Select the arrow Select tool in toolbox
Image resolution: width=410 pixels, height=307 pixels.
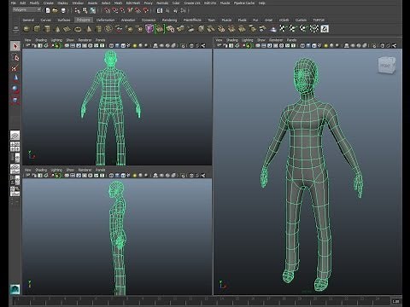tap(15, 46)
